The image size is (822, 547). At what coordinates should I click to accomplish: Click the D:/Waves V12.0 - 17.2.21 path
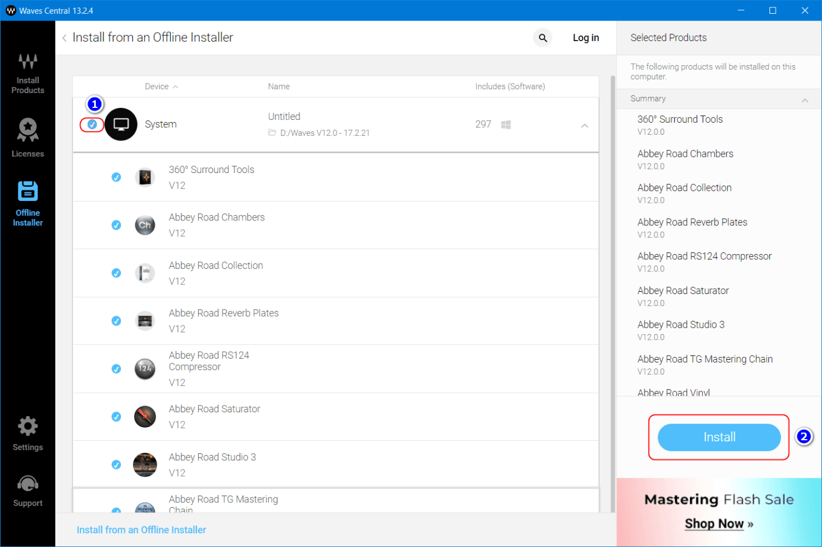pos(325,133)
